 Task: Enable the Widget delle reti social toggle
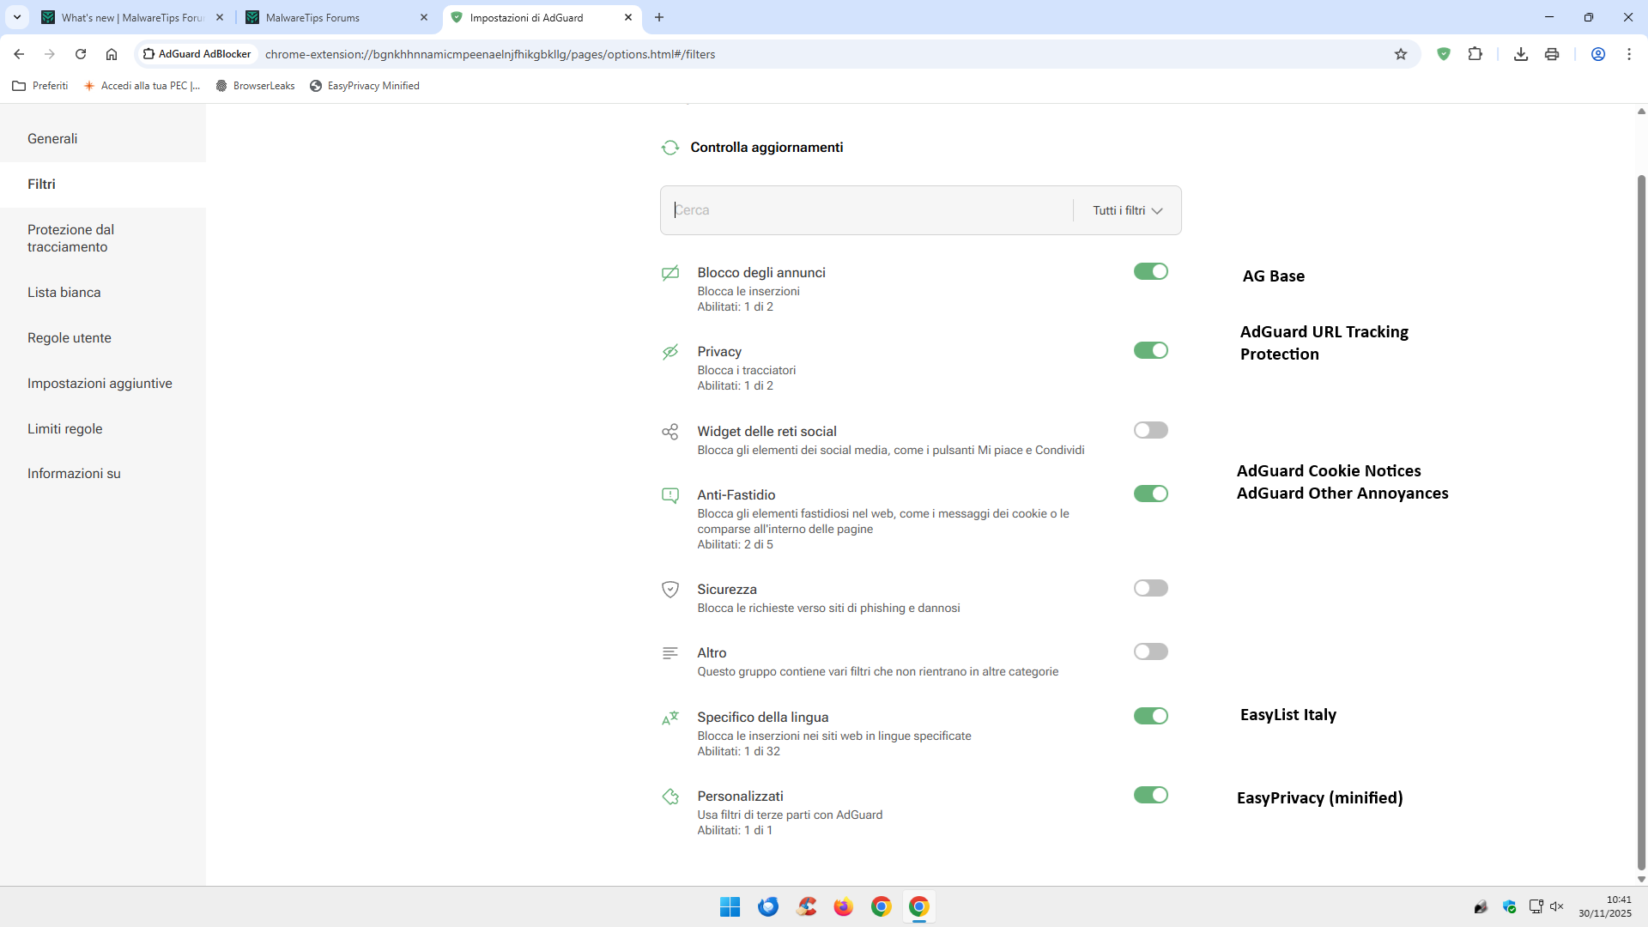pos(1150,430)
